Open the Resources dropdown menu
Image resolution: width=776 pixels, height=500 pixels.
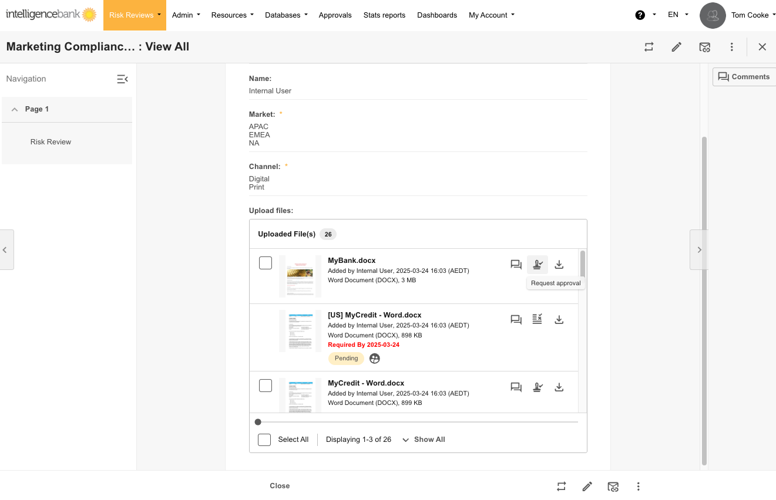pyautogui.click(x=233, y=15)
